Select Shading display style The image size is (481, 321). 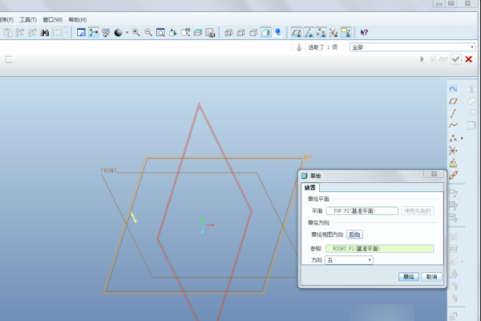tap(265, 33)
